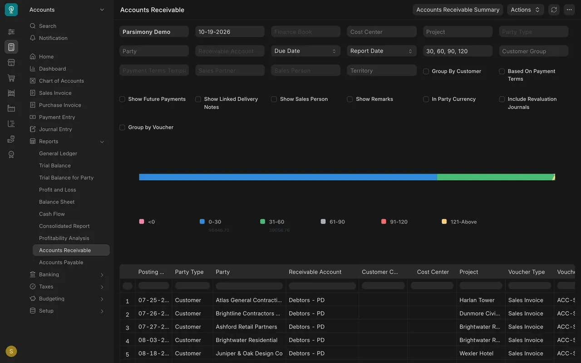Refresh the Accounts Receivable report
Viewport: 581px width, 363px height.
(554, 10)
